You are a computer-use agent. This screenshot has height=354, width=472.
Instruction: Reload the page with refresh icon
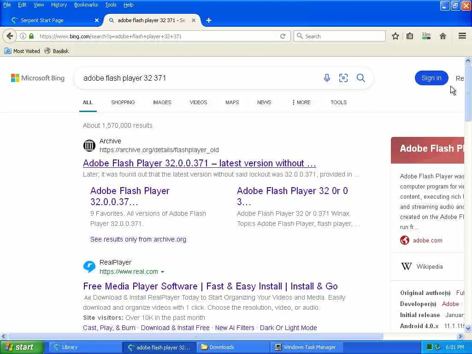[283, 36]
